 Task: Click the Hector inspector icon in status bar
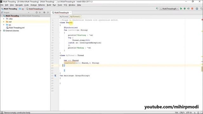click(198, 113)
